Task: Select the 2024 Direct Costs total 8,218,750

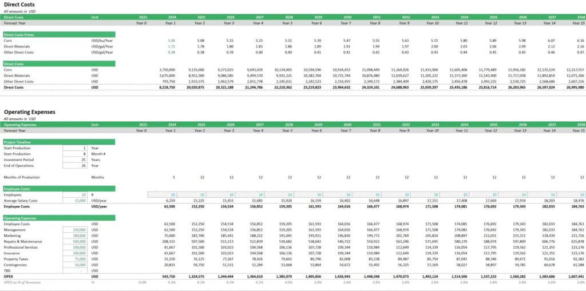Action: [x=167, y=87]
